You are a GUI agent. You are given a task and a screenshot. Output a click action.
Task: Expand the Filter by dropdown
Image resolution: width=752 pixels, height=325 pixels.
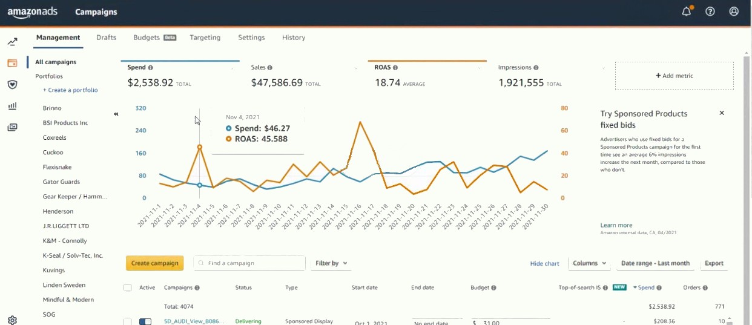pyautogui.click(x=332, y=263)
